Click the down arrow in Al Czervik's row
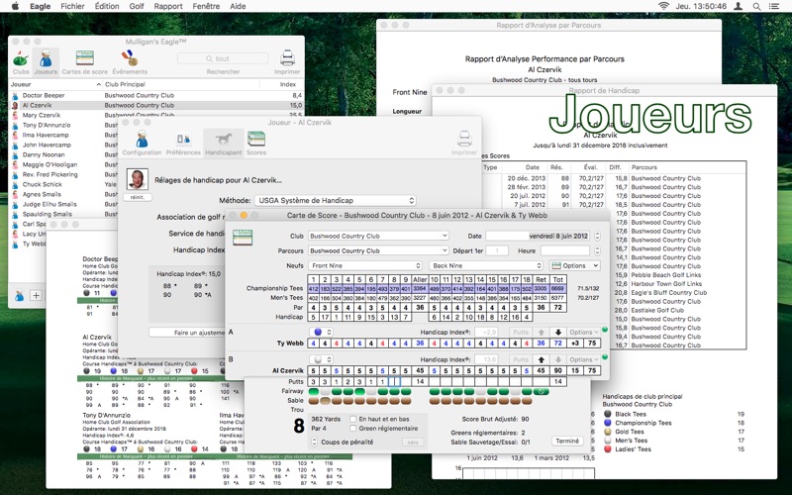Viewport: 792px width, 495px height. (x=558, y=359)
